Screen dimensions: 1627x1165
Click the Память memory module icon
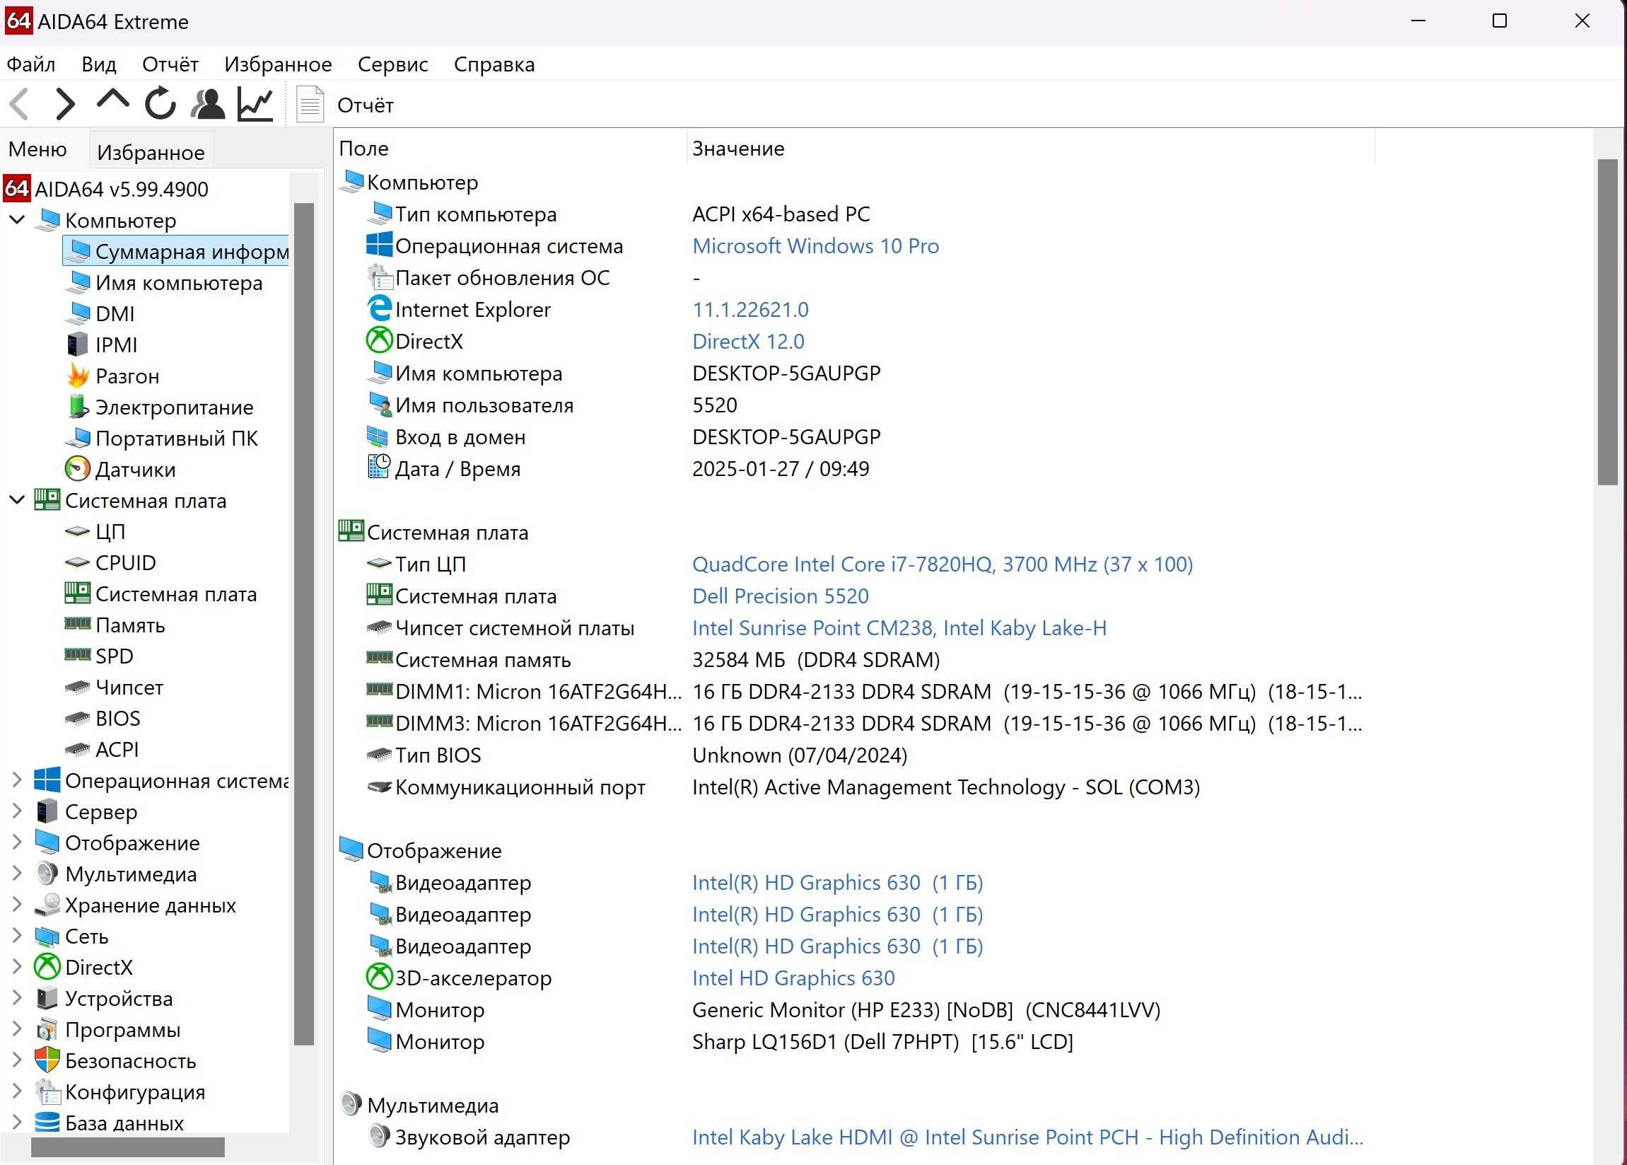coord(78,623)
